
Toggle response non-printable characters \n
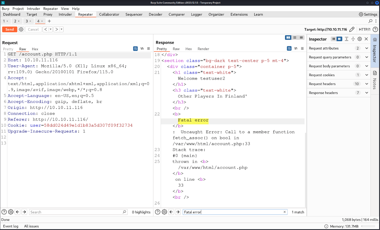296,48
